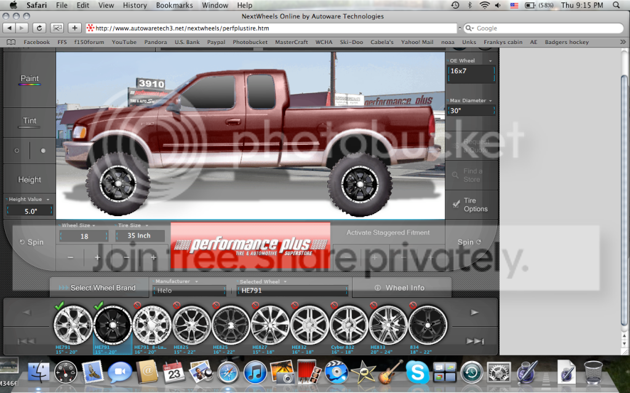Click the Google search field
Image resolution: width=630 pixels, height=393 pixels.
tap(543, 28)
